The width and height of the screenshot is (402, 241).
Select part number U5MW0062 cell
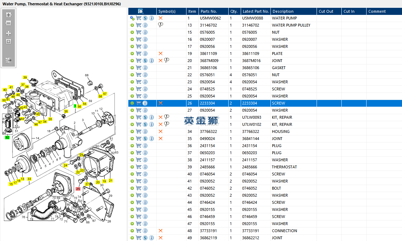tap(210, 18)
